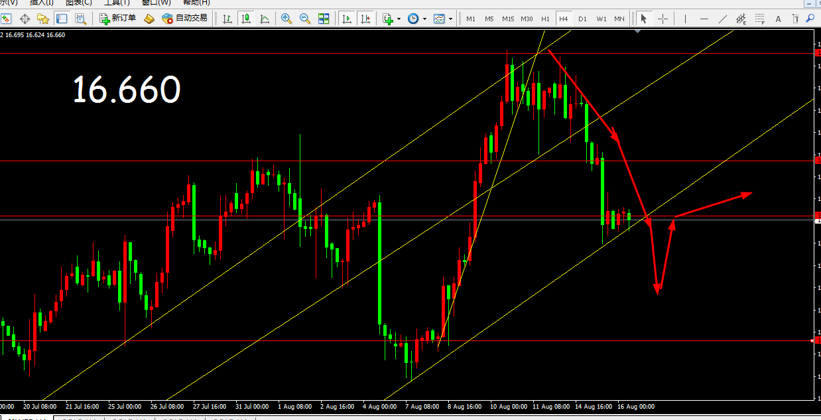Expand the periodicity clock dropdown
821x420 pixels.
point(424,19)
